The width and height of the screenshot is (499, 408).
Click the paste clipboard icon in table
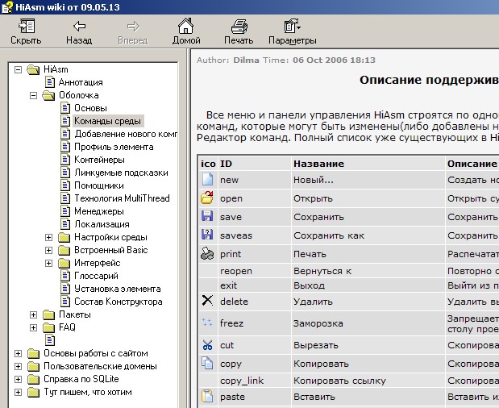(x=207, y=396)
